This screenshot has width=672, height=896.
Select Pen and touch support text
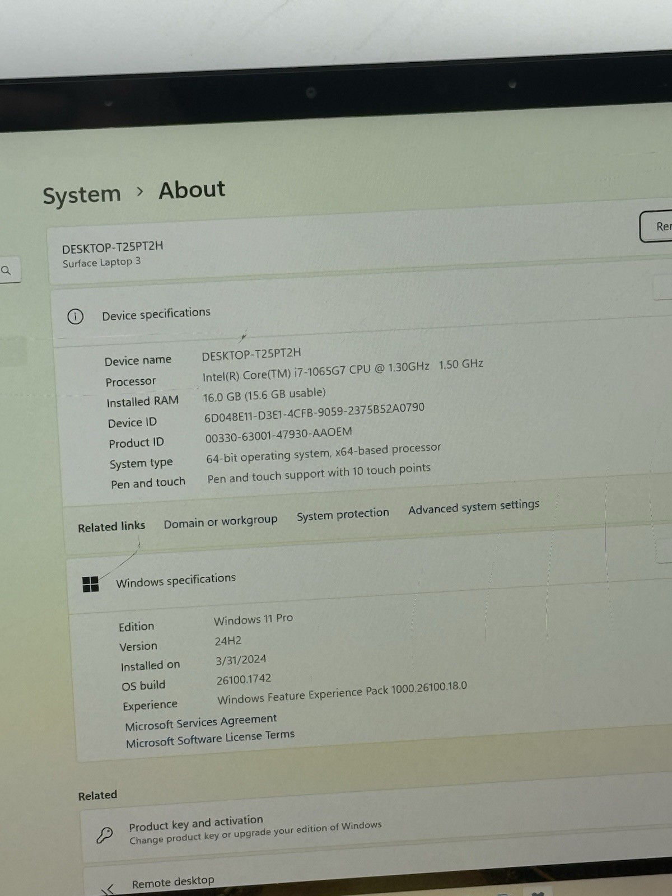[x=319, y=473]
